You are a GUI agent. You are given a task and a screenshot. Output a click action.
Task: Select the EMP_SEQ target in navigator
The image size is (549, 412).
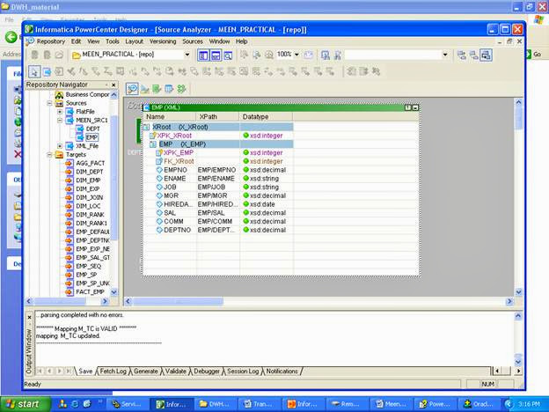click(89, 266)
